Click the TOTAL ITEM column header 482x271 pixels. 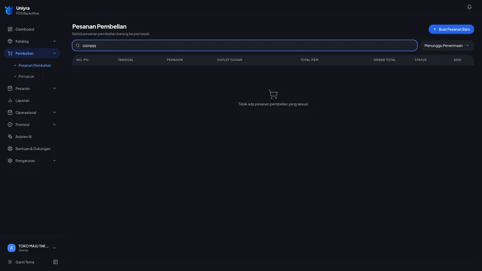pos(309,60)
